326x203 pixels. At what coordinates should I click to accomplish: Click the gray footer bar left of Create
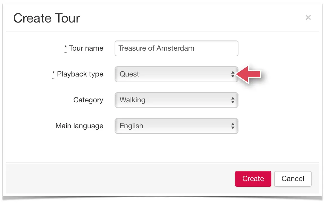click(x=120, y=179)
